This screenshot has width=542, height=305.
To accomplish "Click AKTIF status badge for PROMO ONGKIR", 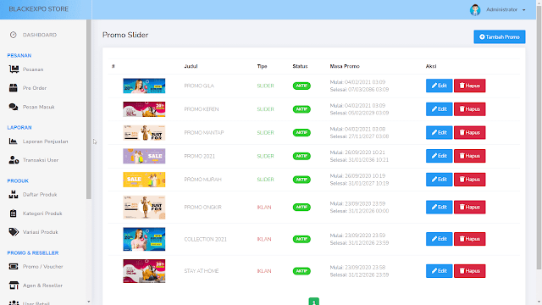I will tap(301, 207).
